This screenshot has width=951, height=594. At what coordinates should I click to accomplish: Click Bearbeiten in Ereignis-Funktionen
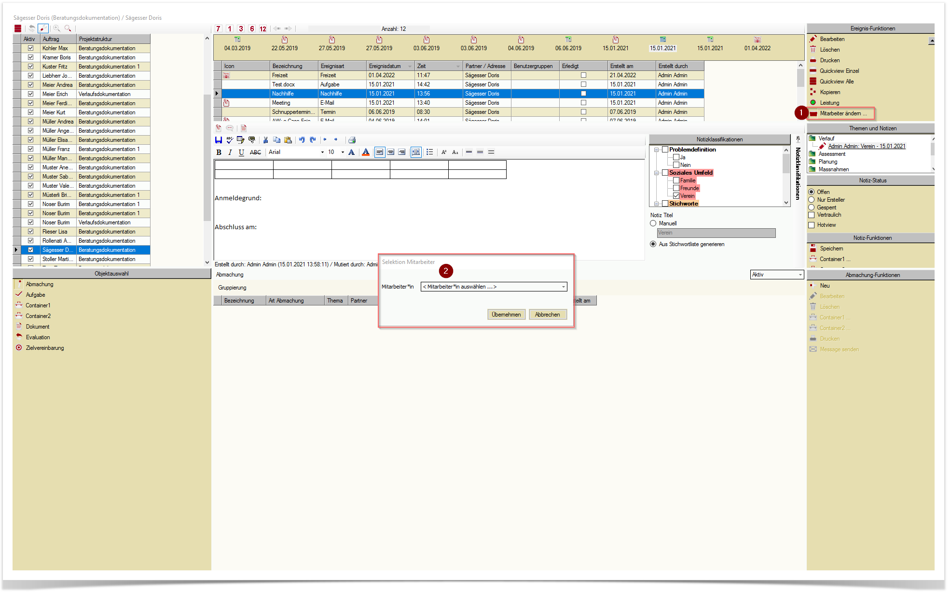click(832, 39)
